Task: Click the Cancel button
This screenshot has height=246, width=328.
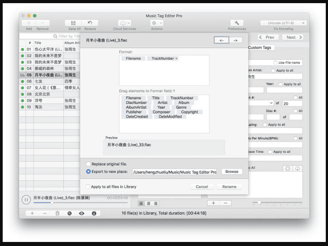Action: click(x=201, y=187)
